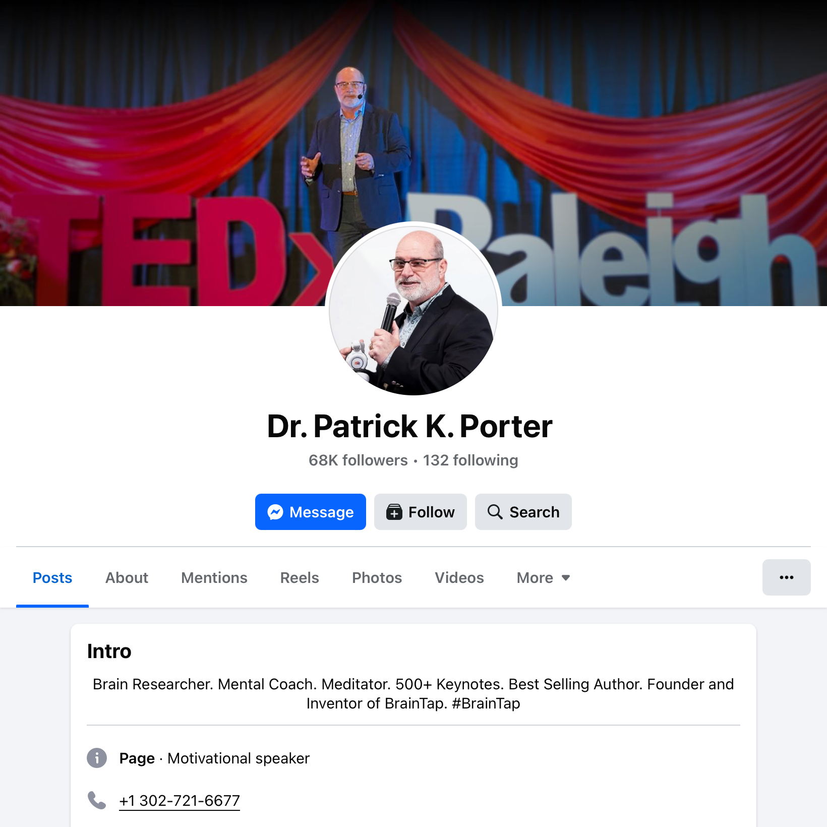Viewport: 827px width, 827px height.
Task: Switch to the About tab
Action: (x=127, y=578)
